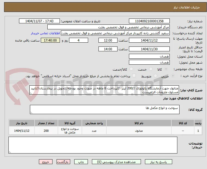Click the price validity date 1404/11/30 field

pyautogui.click(x=149, y=49)
